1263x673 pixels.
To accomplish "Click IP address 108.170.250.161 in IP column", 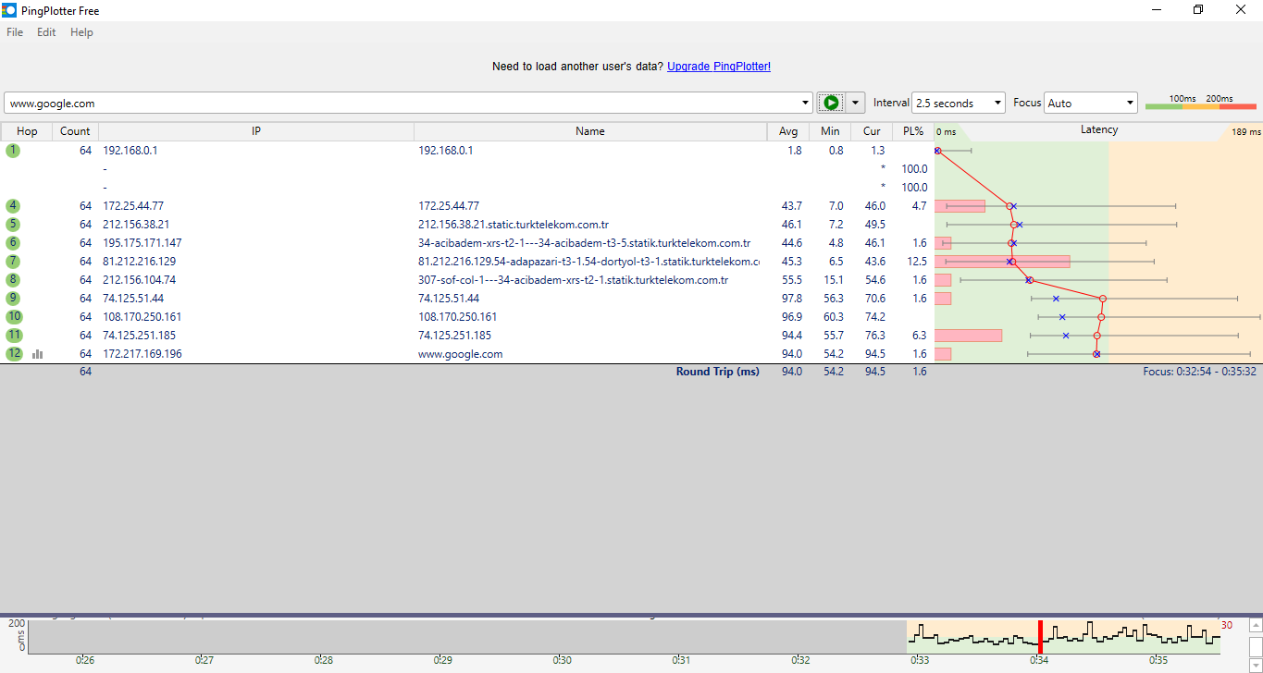I will click(142, 316).
